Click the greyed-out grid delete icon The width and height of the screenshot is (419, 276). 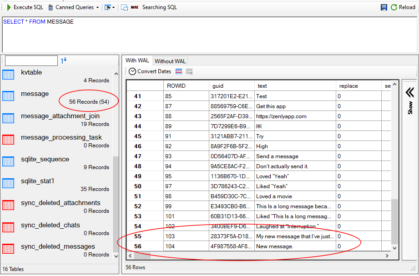189,71
